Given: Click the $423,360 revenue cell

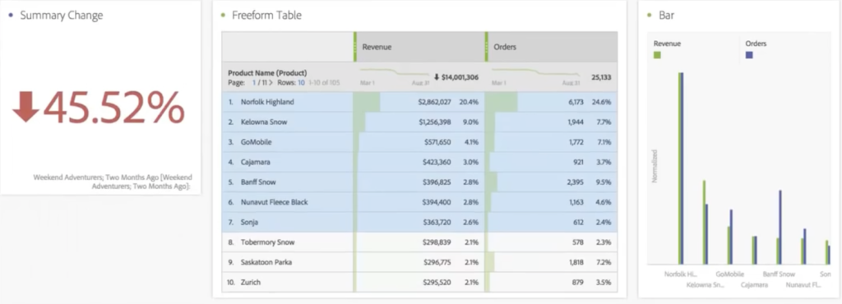Looking at the screenshot, I should click(437, 162).
